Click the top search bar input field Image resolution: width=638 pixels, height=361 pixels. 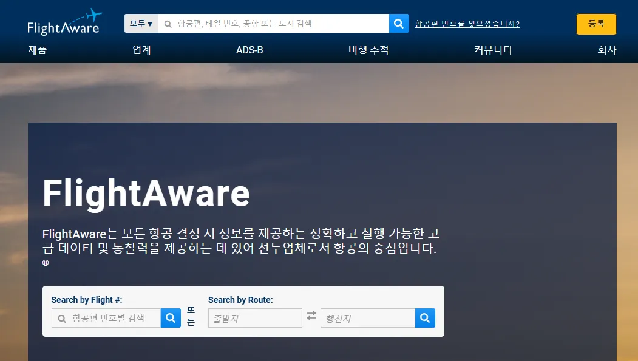273,24
